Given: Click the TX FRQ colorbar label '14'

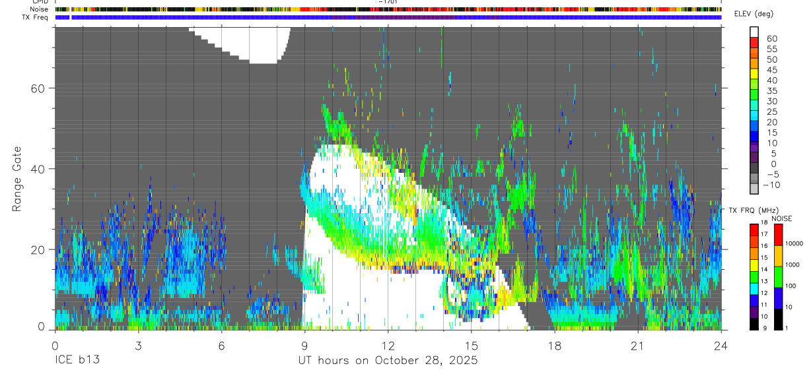Looking at the screenshot, I should point(765,269).
